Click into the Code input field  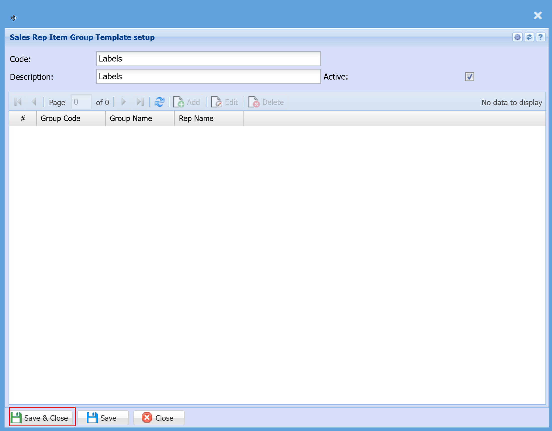coord(208,59)
